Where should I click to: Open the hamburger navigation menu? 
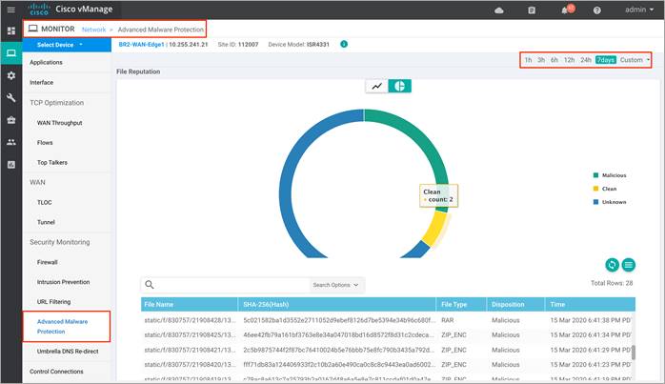(11, 10)
